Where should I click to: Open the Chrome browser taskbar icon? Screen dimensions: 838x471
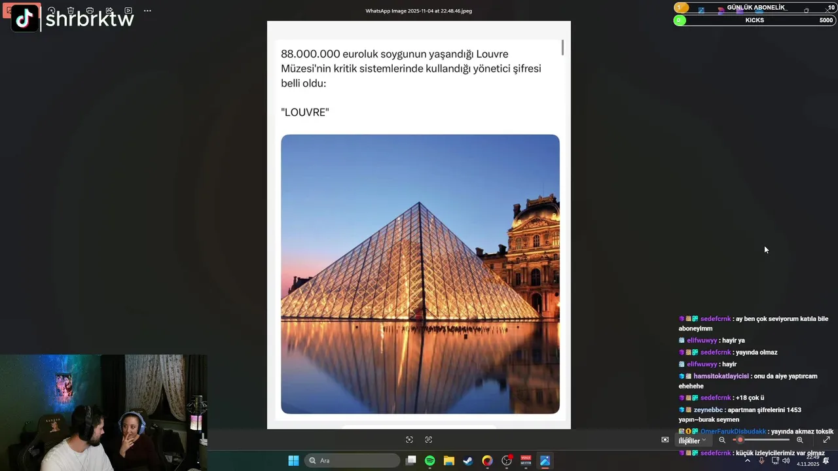(x=487, y=461)
